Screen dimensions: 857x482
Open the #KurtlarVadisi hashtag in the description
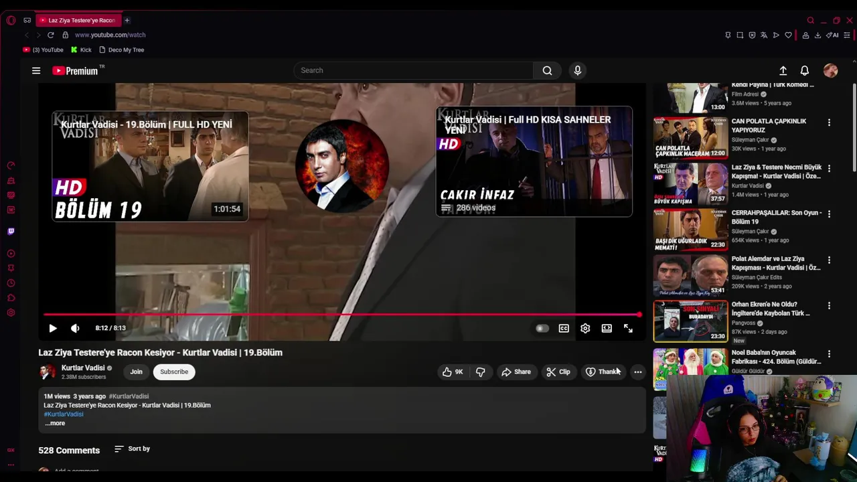[64, 414]
